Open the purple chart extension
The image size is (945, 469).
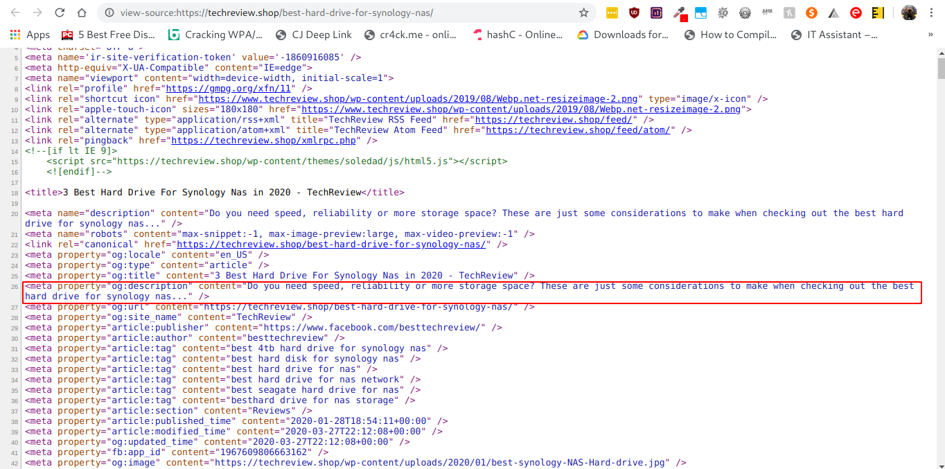point(656,12)
